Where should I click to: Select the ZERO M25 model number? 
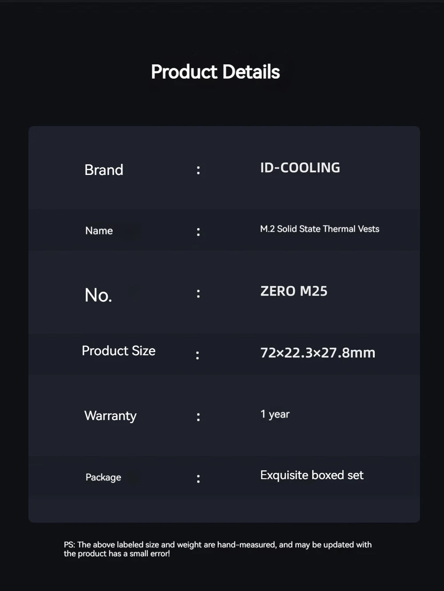(x=294, y=291)
